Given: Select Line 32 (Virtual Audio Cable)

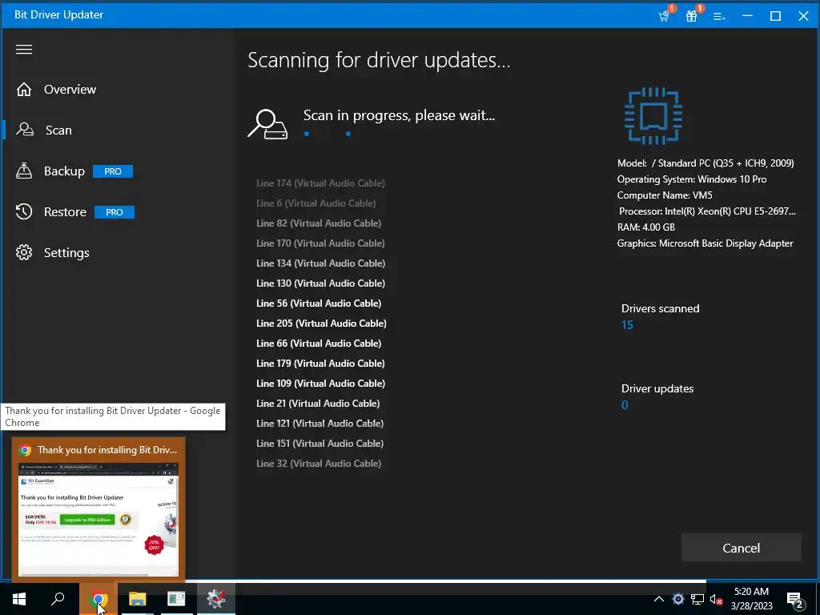Looking at the screenshot, I should pos(319,464).
